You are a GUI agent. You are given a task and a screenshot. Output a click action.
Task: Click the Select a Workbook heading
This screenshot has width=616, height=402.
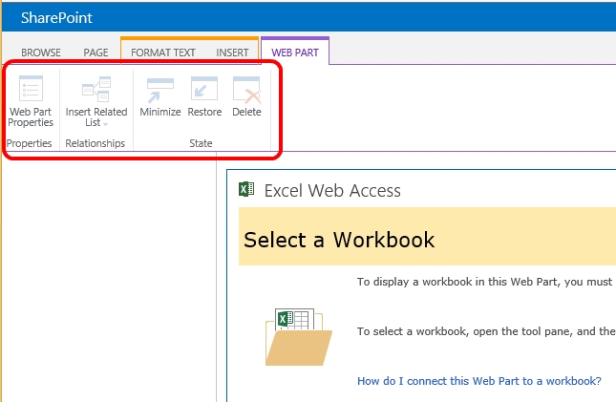coord(339,240)
